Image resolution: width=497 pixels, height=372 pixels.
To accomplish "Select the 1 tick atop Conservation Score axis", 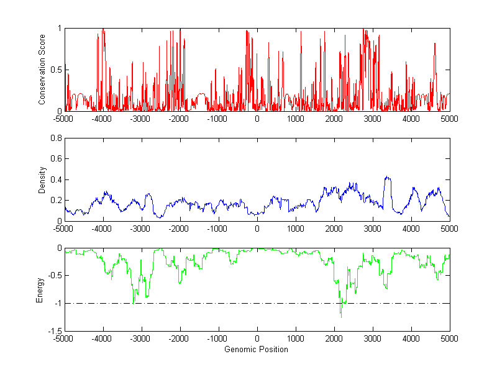I will 58,29.
